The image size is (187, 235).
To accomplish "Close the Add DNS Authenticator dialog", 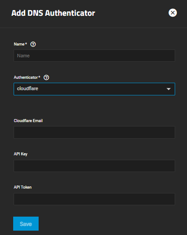I will 173,13.
